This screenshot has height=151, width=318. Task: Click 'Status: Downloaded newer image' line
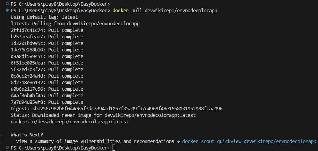[103, 115]
